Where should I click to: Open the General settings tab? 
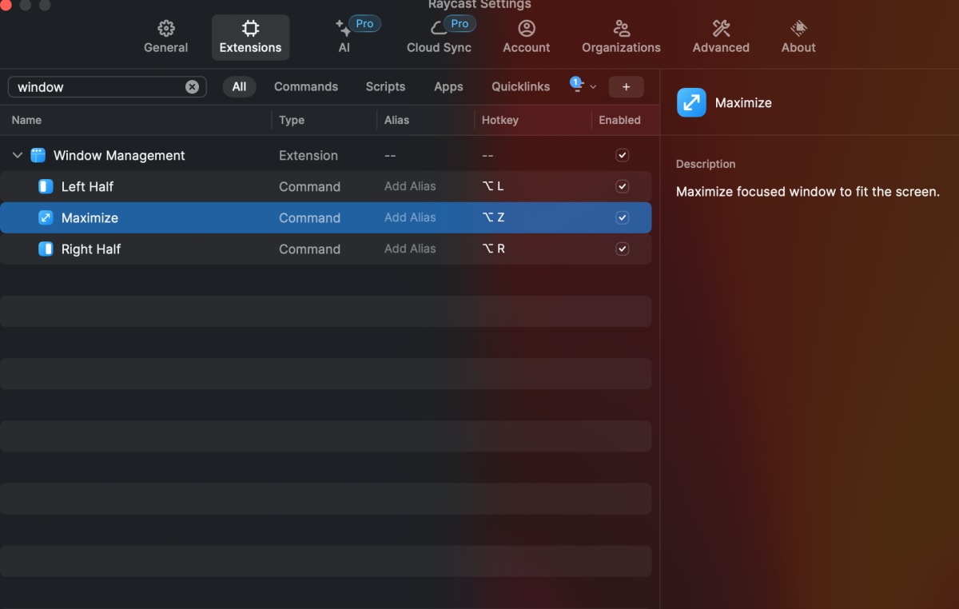click(x=165, y=38)
